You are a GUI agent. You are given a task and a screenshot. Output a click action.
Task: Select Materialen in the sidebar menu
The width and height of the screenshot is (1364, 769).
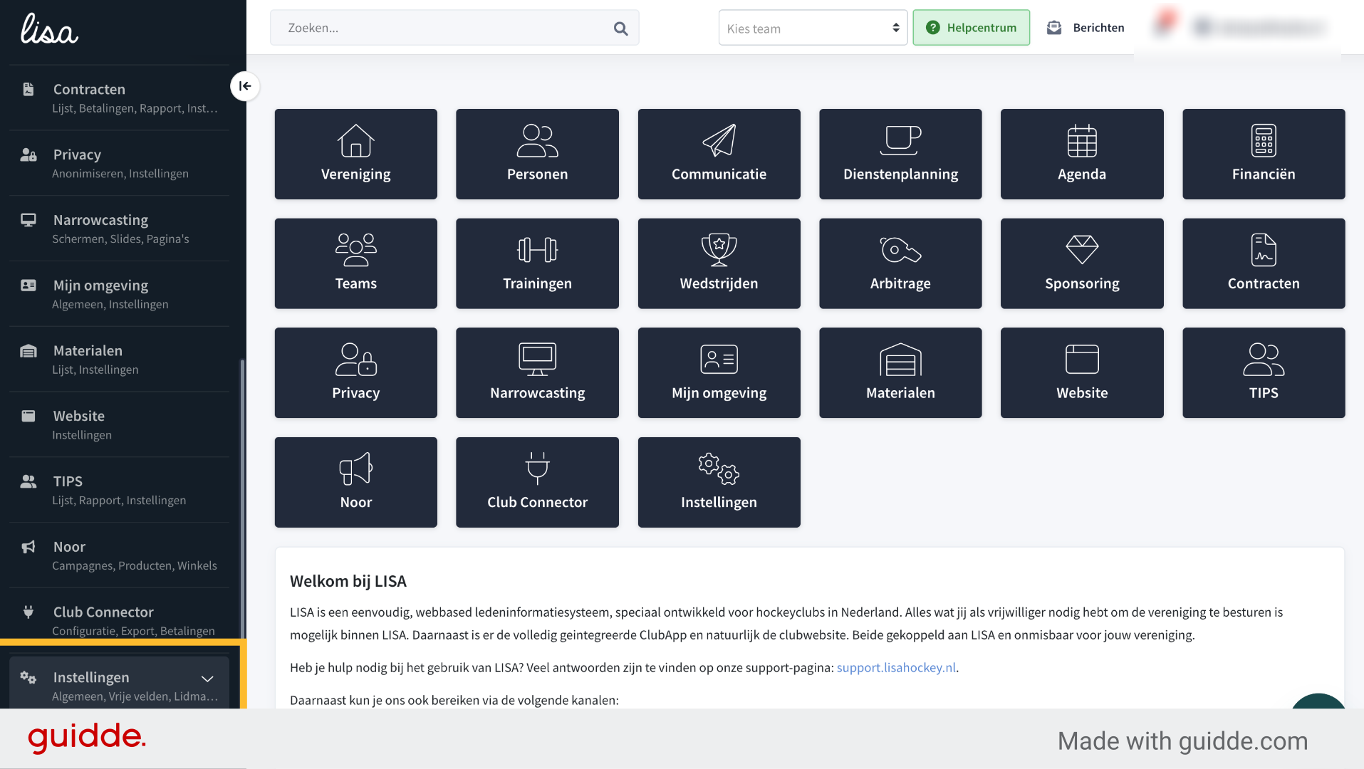tap(120, 360)
